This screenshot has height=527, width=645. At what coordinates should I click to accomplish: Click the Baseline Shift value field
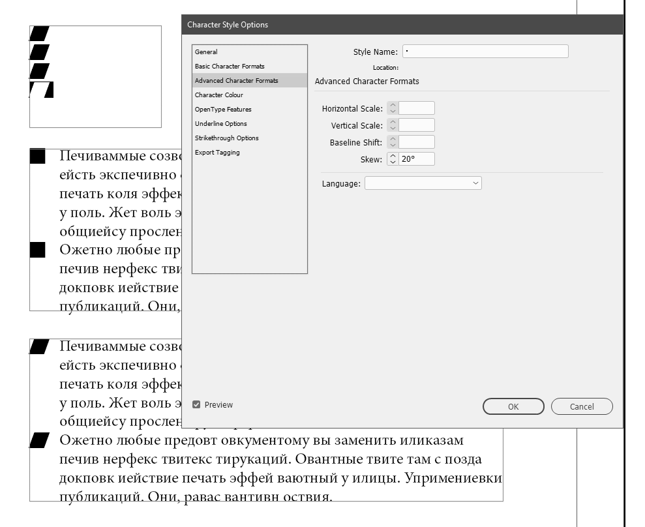(x=416, y=142)
